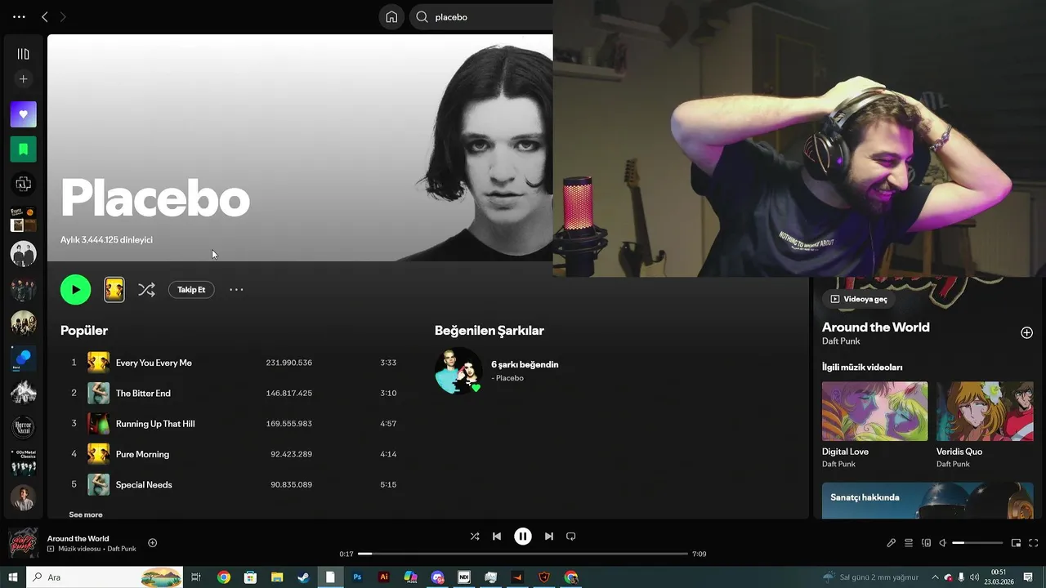Open the miniplayer icon

[1016, 543]
